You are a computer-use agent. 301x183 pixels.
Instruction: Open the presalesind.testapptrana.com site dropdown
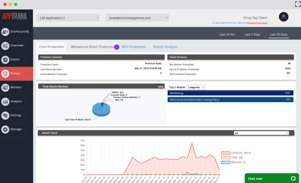click(137, 18)
